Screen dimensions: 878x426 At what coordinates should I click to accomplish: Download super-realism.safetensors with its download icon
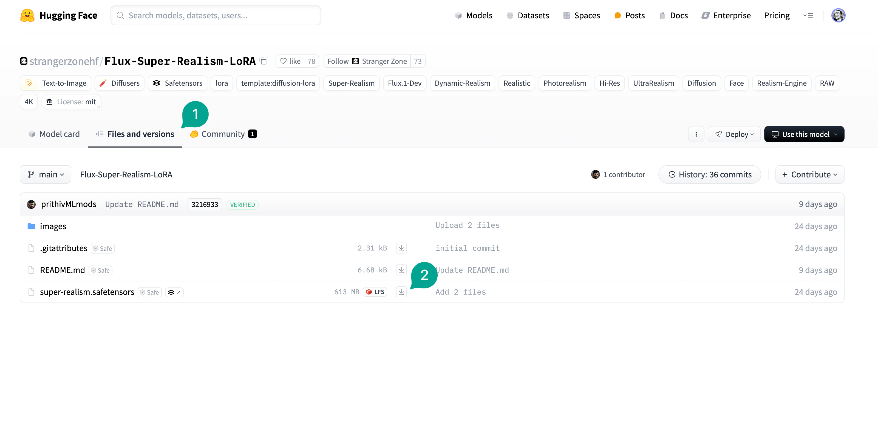tap(401, 292)
